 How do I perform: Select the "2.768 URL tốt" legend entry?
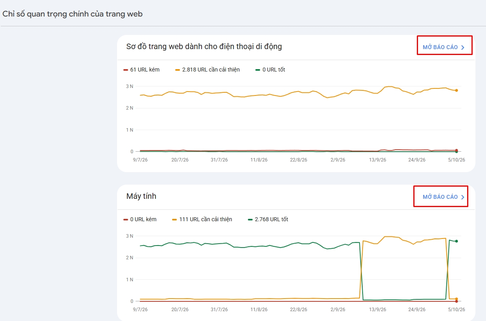click(268, 219)
